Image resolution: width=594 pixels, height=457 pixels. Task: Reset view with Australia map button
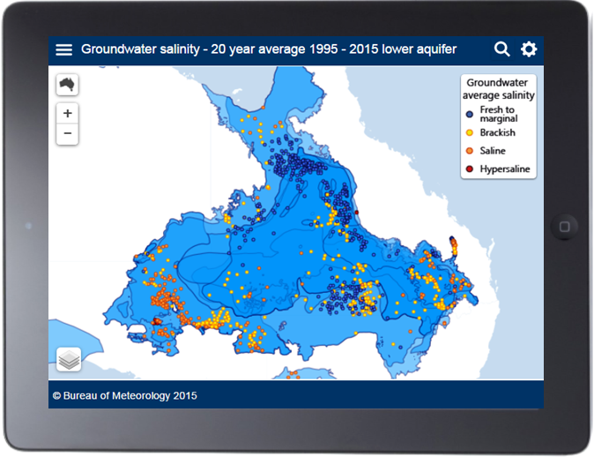point(68,85)
